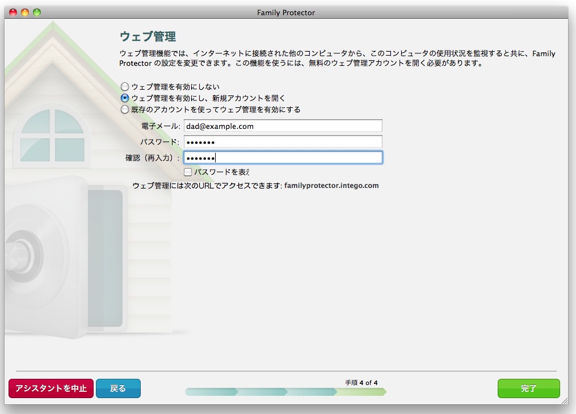Close the Family Protector window

pos(13,12)
